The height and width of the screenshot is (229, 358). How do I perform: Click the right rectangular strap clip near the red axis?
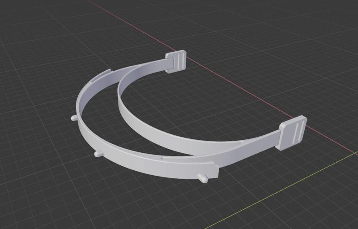(x=291, y=133)
